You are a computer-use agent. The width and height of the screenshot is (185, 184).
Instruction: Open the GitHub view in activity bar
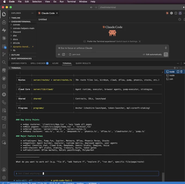(4, 78)
